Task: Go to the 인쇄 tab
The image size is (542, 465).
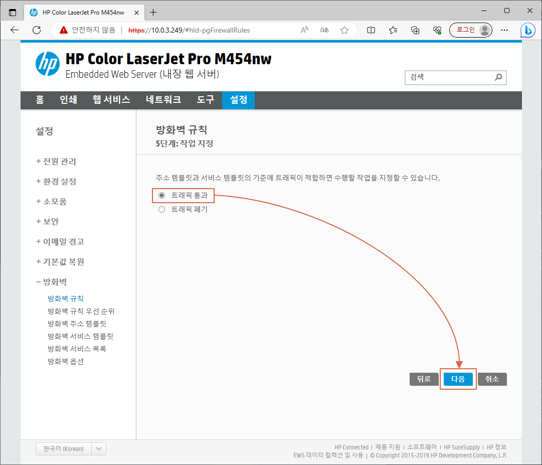Action: coord(68,100)
